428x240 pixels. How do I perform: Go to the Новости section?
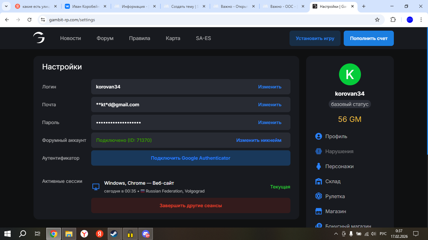70,38
